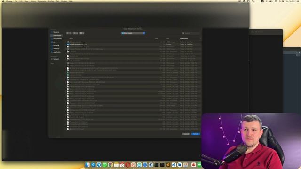Select Downloads in the sidebar
Image resolution: width=301 pixels, height=169 pixels.
point(56,36)
